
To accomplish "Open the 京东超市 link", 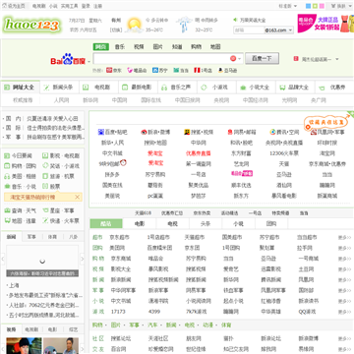I will pyautogui.click(x=119, y=237).
